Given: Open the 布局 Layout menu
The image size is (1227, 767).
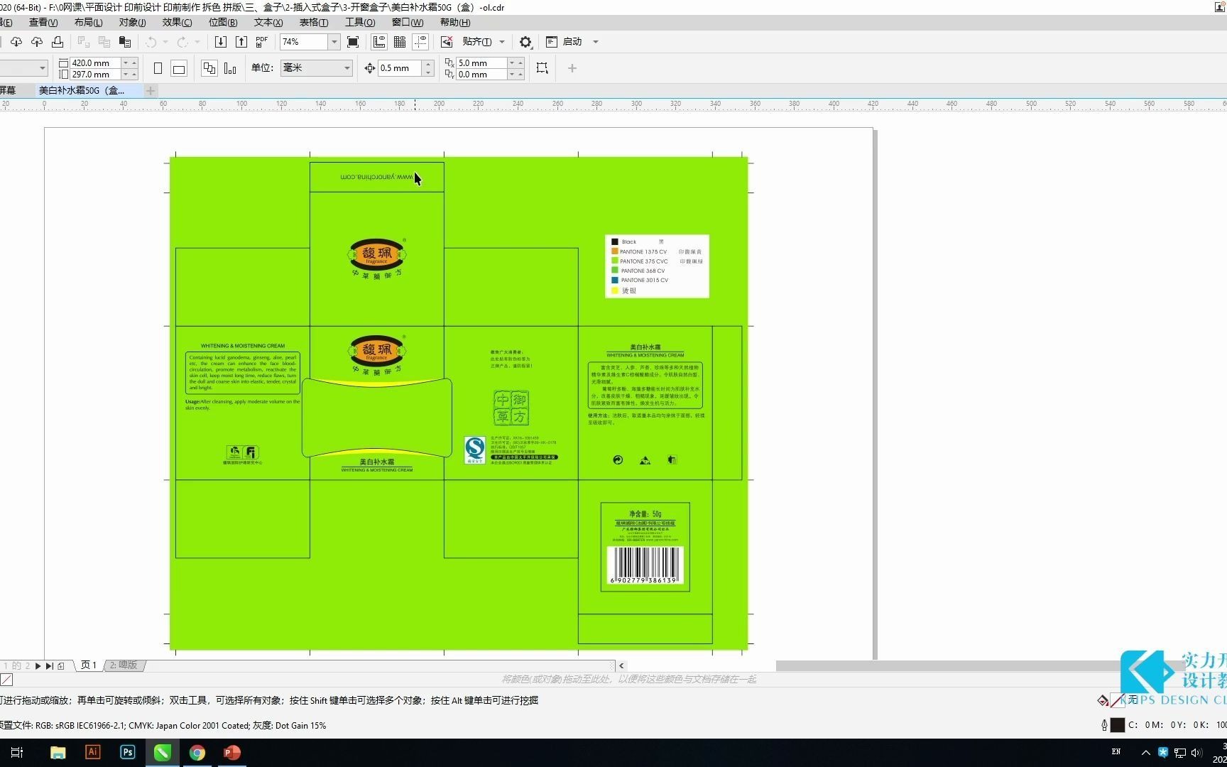Looking at the screenshot, I should pyautogui.click(x=89, y=22).
